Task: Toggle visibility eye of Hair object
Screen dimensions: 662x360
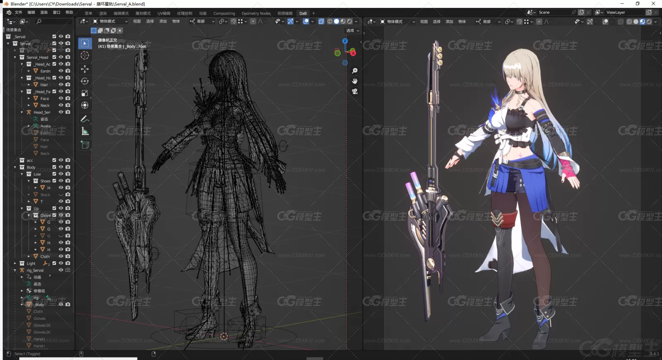Action: coord(61,85)
